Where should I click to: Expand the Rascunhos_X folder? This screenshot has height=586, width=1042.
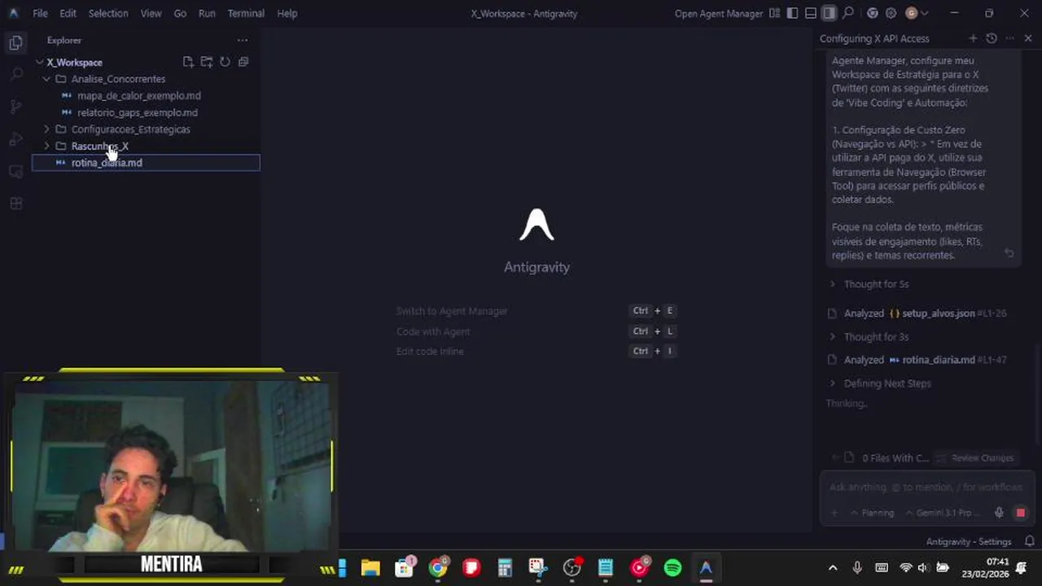[46, 146]
